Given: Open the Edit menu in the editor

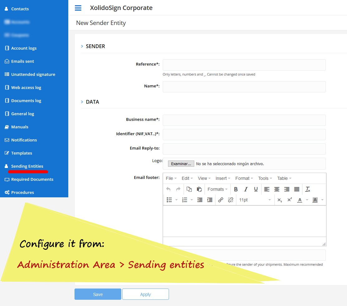Looking at the screenshot, I should (x=187, y=178).
